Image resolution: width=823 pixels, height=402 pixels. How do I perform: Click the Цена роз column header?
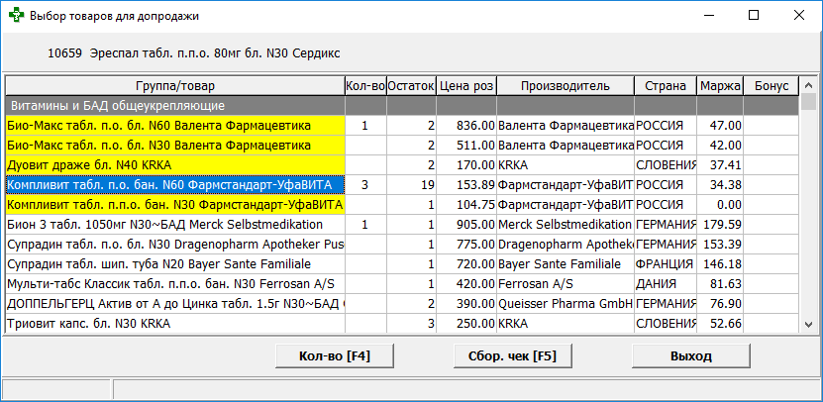(466, 86)
